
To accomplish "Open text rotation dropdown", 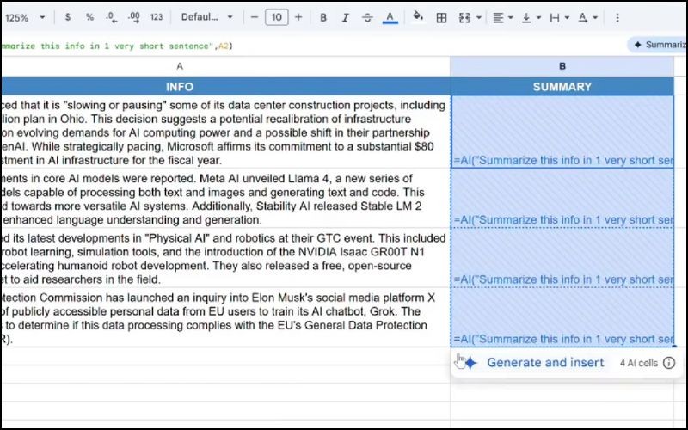I will (x=587, y=17).
